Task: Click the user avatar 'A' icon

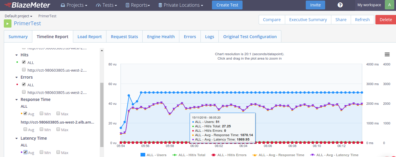Action: click(389, 5)
